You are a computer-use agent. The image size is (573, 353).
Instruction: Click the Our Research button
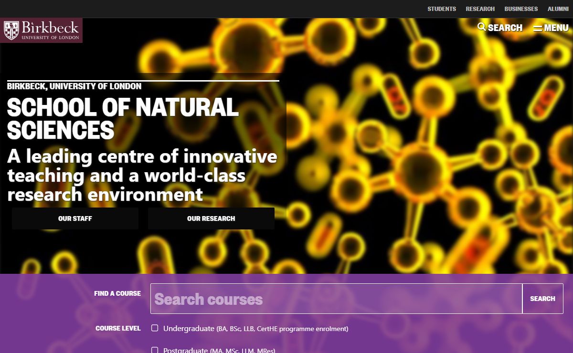tap(211, 218)
